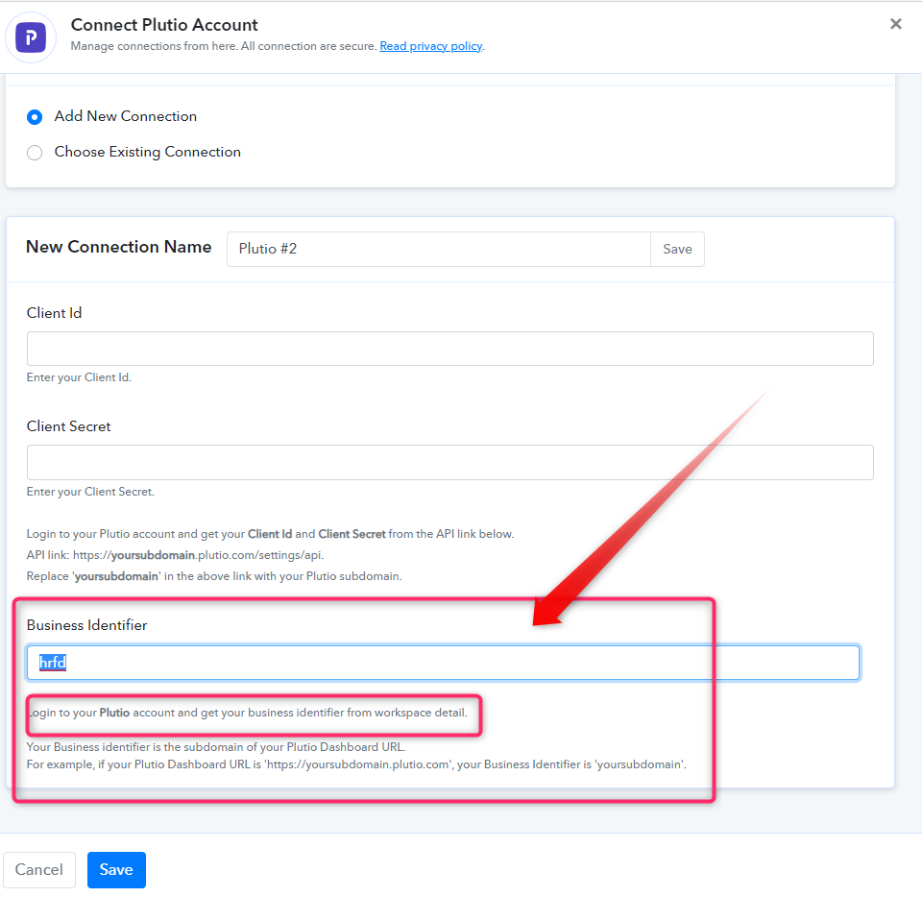Image resolution: width=922 pixels, height=897 pixels.
Task: Focus the Client Id input box
Action: 449,349
